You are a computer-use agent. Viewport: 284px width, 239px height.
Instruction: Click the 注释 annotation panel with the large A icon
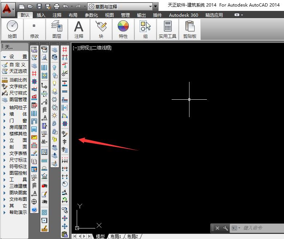click(79, 29)
